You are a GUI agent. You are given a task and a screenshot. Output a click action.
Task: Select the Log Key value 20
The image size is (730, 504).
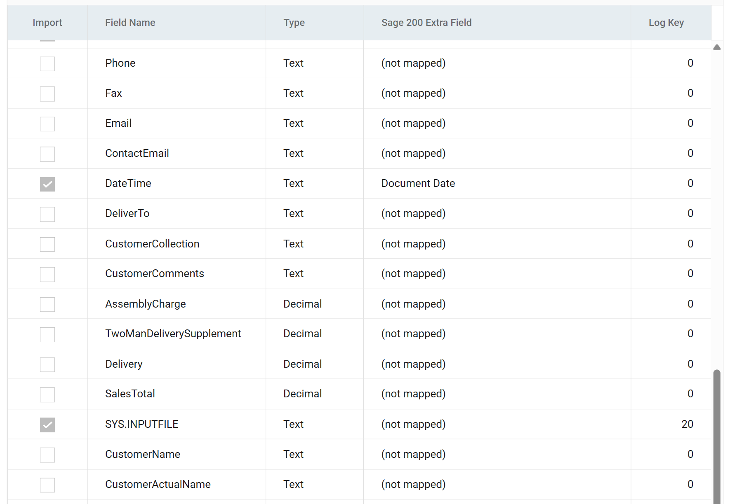tap(687, 424)
